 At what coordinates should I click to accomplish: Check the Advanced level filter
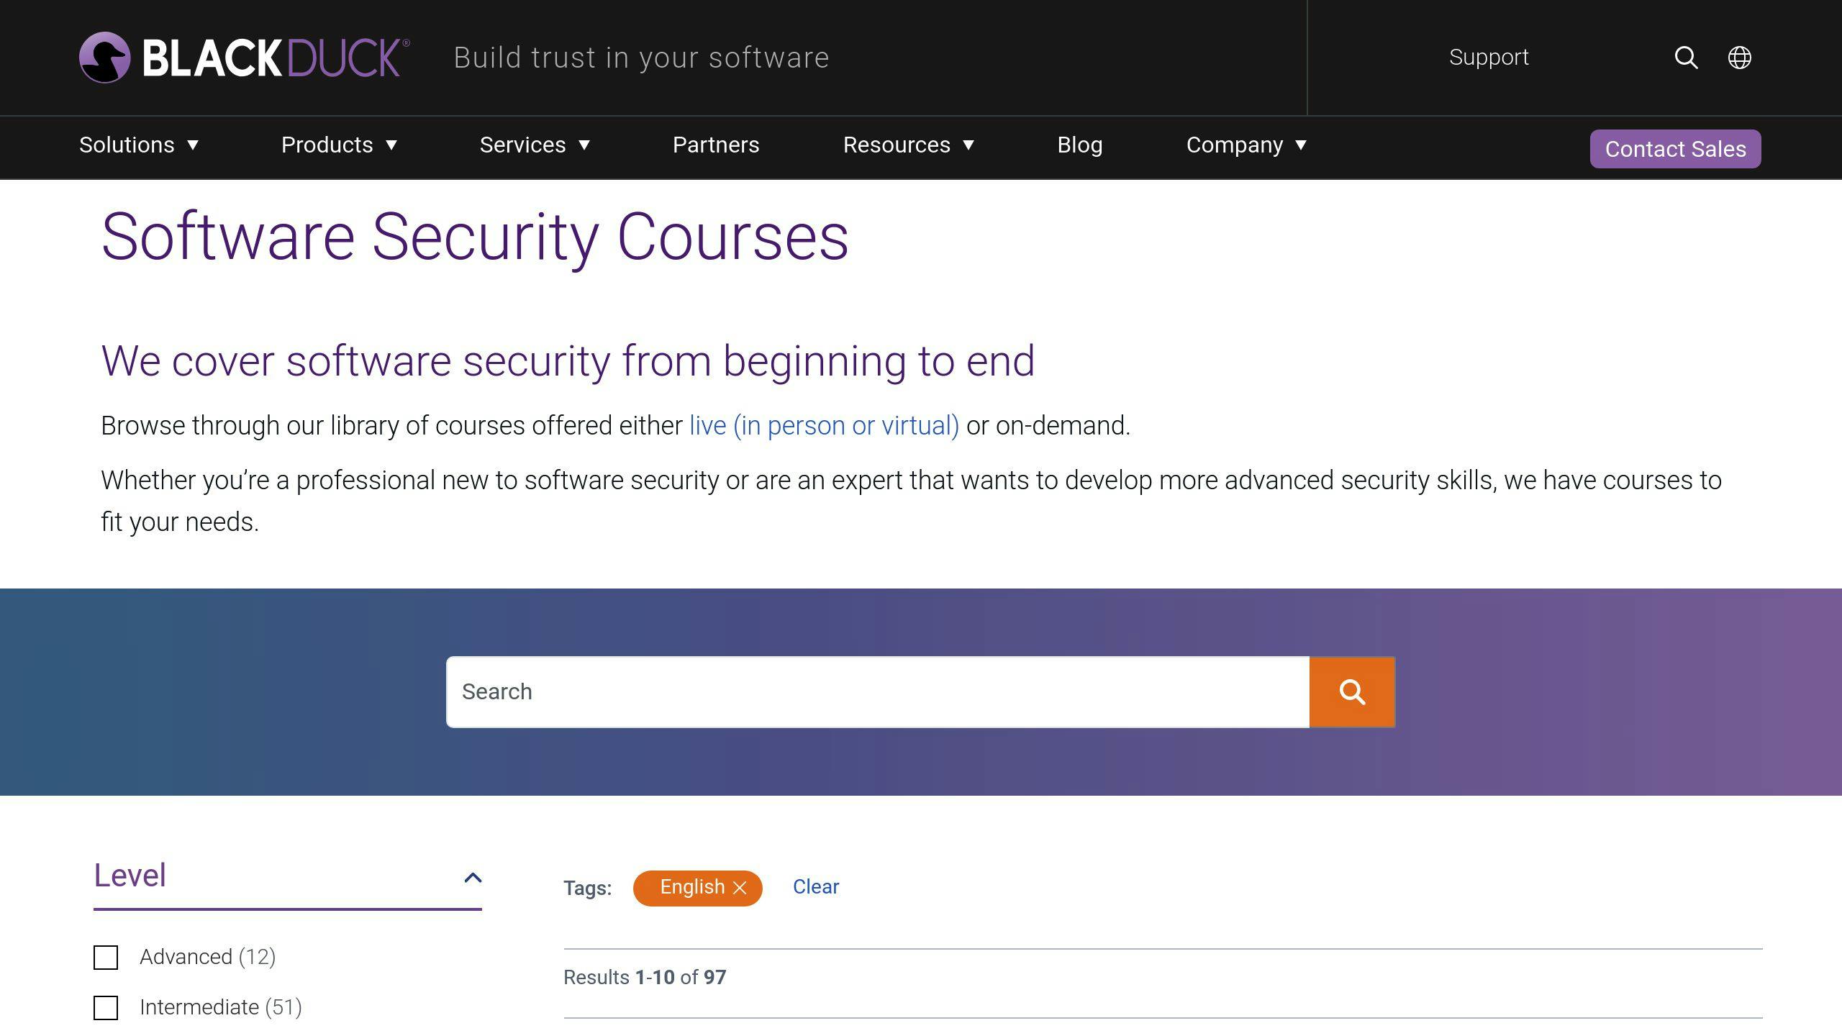(106, 958)
